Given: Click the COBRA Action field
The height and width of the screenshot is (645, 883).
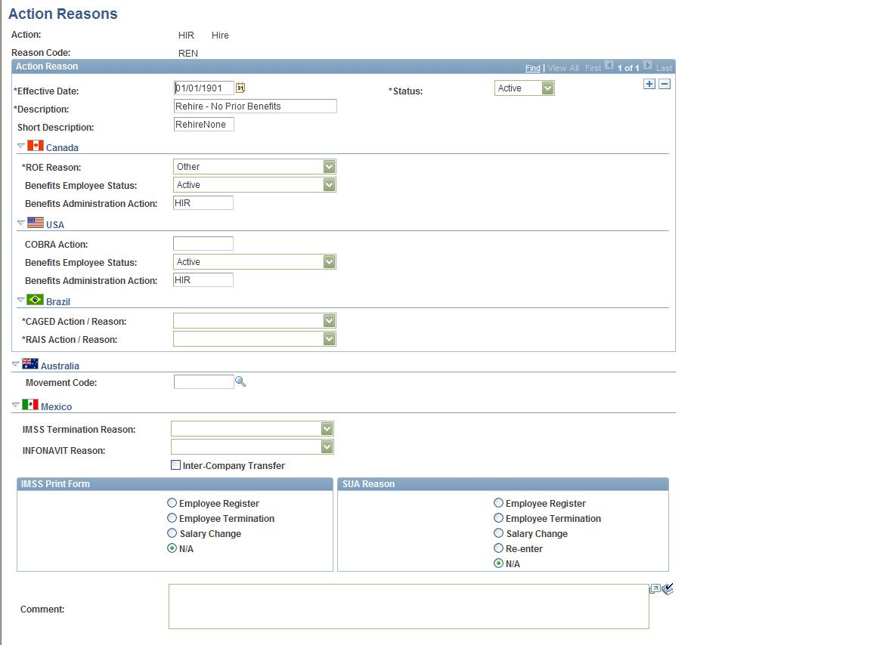Looking at the screenshot, I should [203, 243].
